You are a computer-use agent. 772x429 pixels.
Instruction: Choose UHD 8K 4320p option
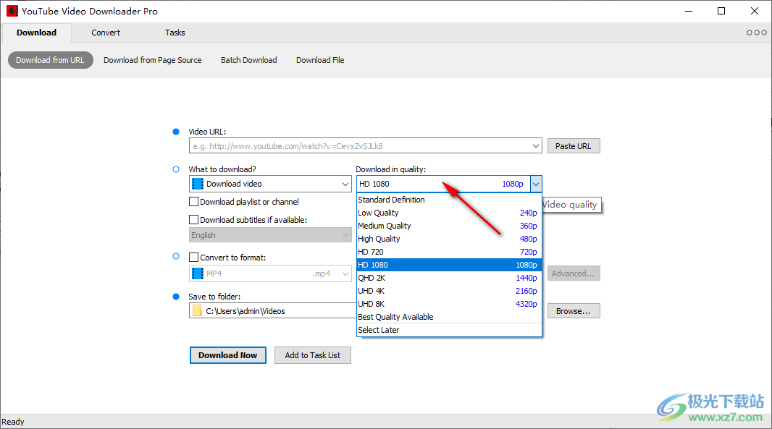tap(449, 304)
